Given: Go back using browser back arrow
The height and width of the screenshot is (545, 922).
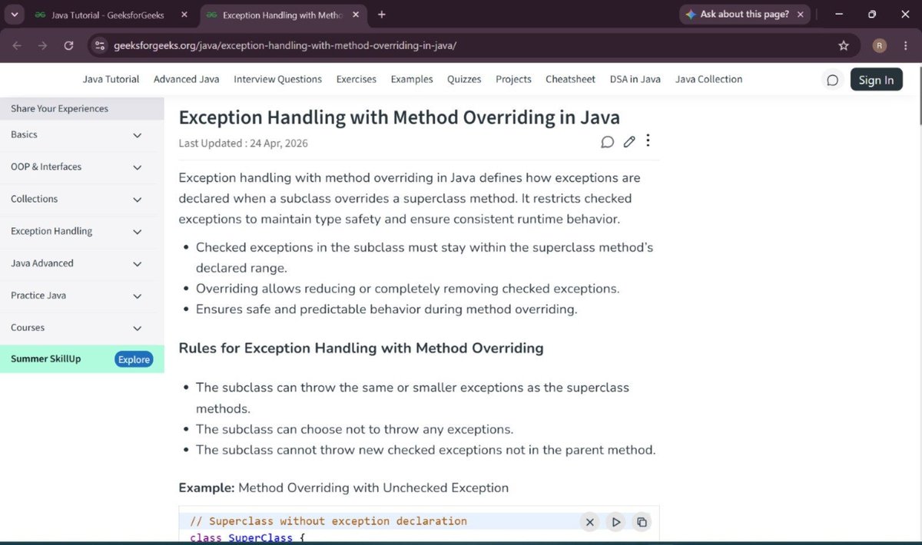Looking at the screenshot, I should point(17,45).
